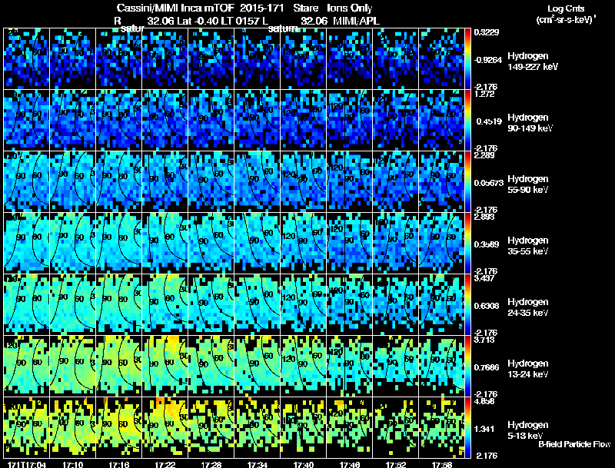Viewport: 615px width, 468px height.
Task: Click the color bar beside Hydrogen 149-227 keV
Action: (x=467, y=59)
